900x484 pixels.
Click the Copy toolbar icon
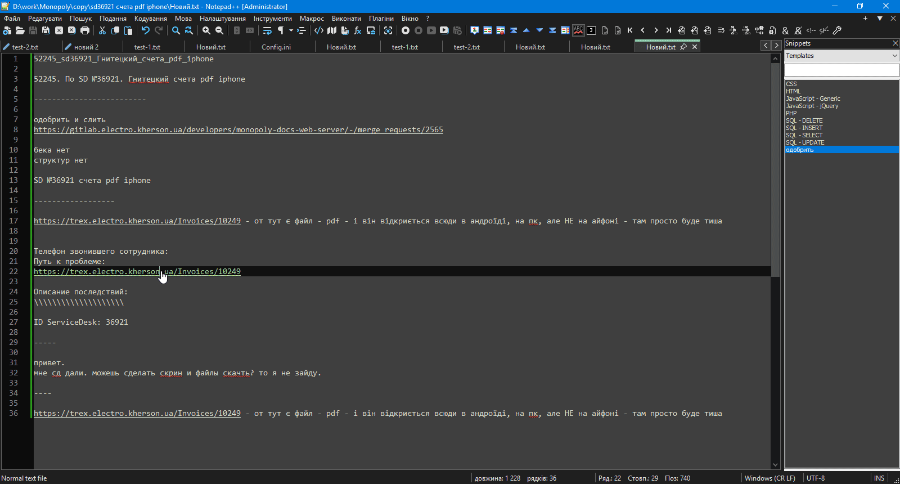(x=115, y=30)
